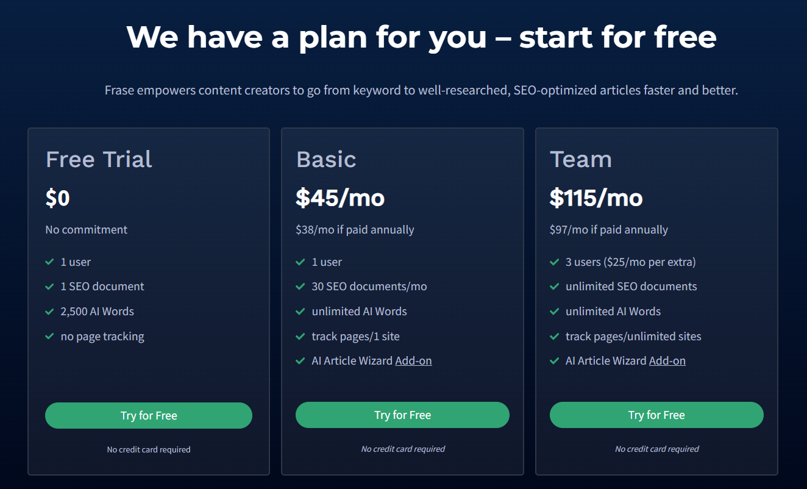The width and height of the screenshot is (807, 489).
Task: Click checkmark next to no page tracking
Action: click(49, 336)
